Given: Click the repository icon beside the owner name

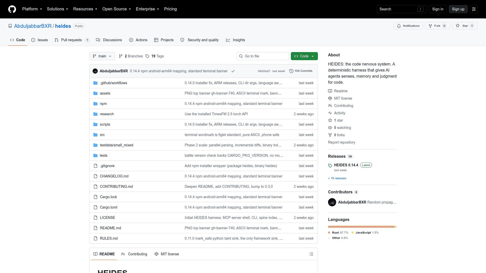Looking at the screenshot, I should (10, 26).
